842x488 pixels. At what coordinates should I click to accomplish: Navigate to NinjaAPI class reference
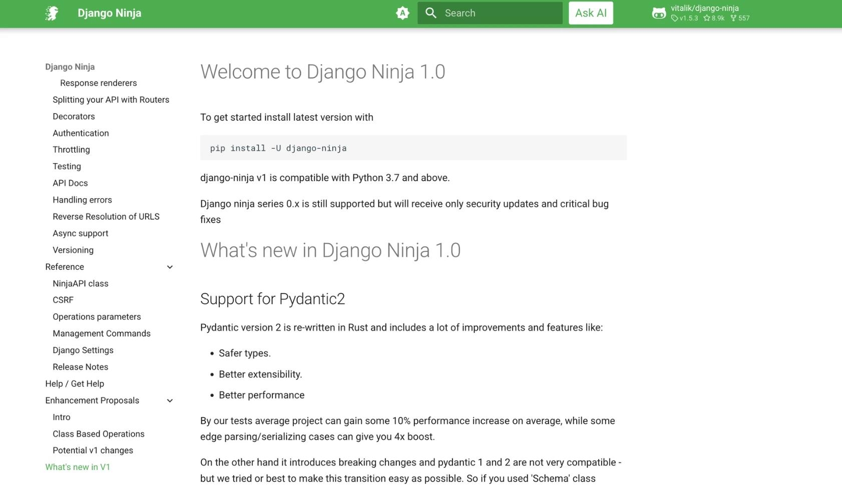point(80,283)
